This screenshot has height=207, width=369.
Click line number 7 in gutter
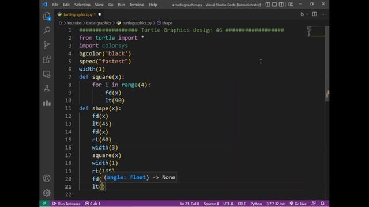(x=70, y=77)
